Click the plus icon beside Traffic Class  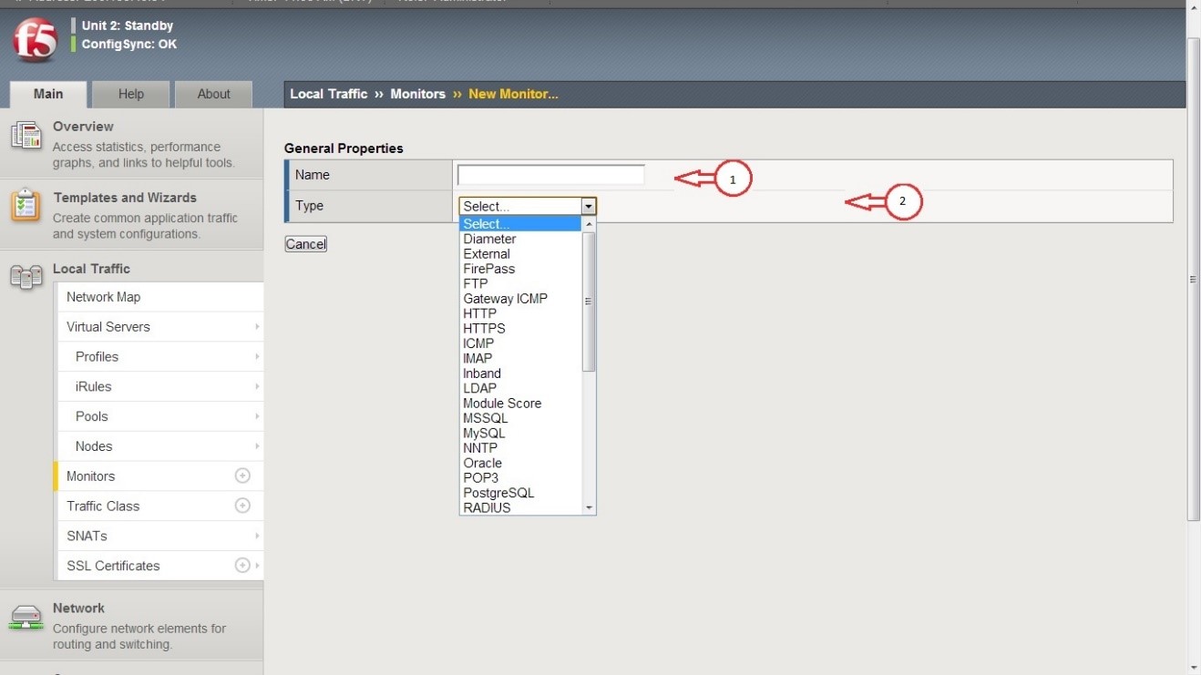pyautogui.click(x=242, y=506)
